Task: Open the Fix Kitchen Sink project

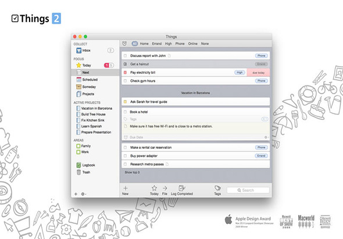Action: (93, 120)
